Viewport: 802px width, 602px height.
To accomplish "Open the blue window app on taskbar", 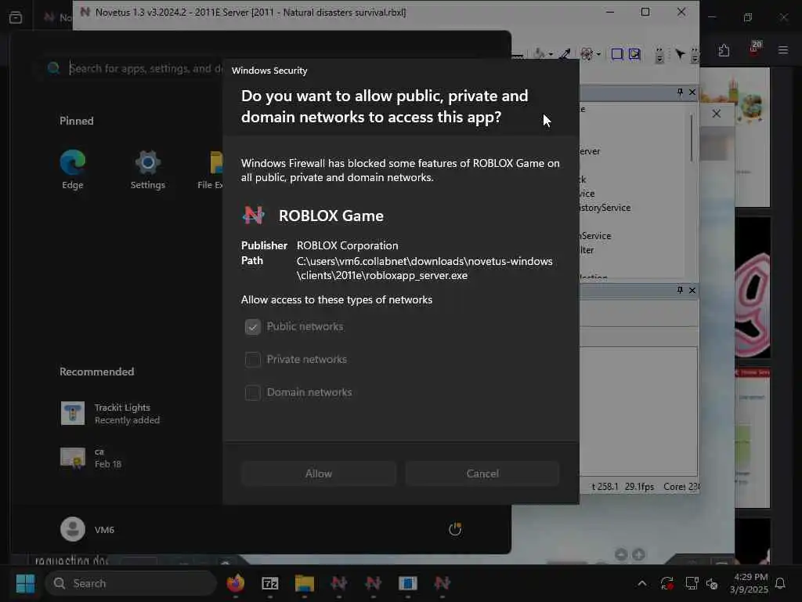I will 407,583.
